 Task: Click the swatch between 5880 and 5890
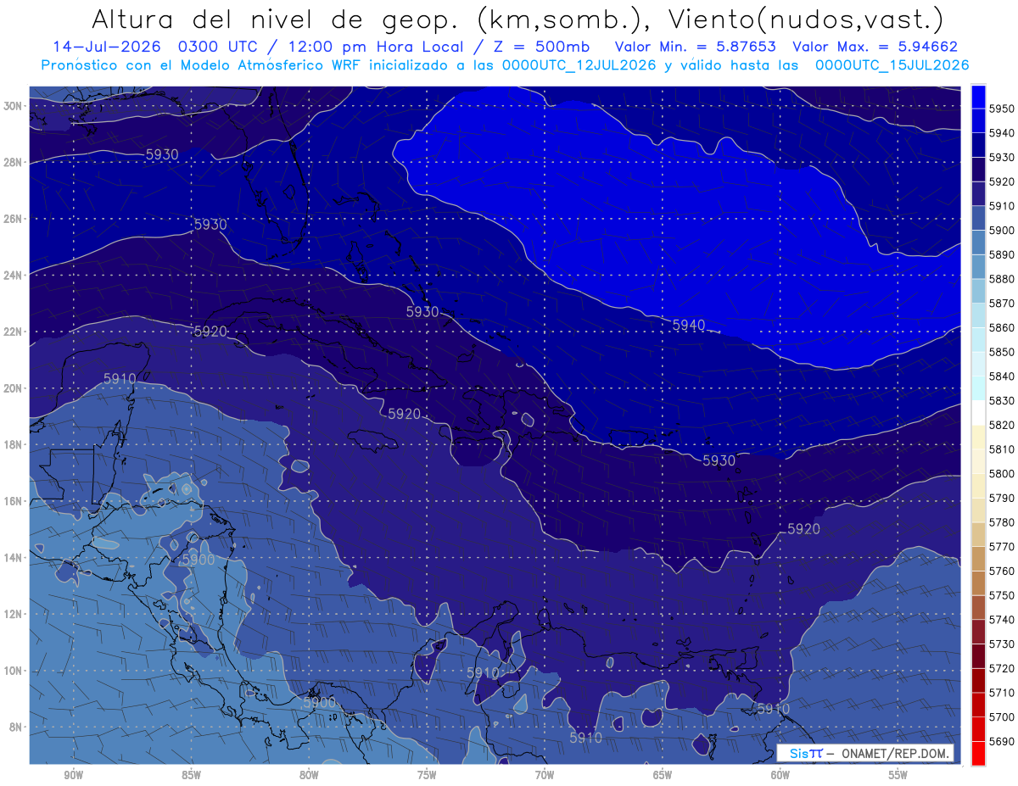(978, 267)
